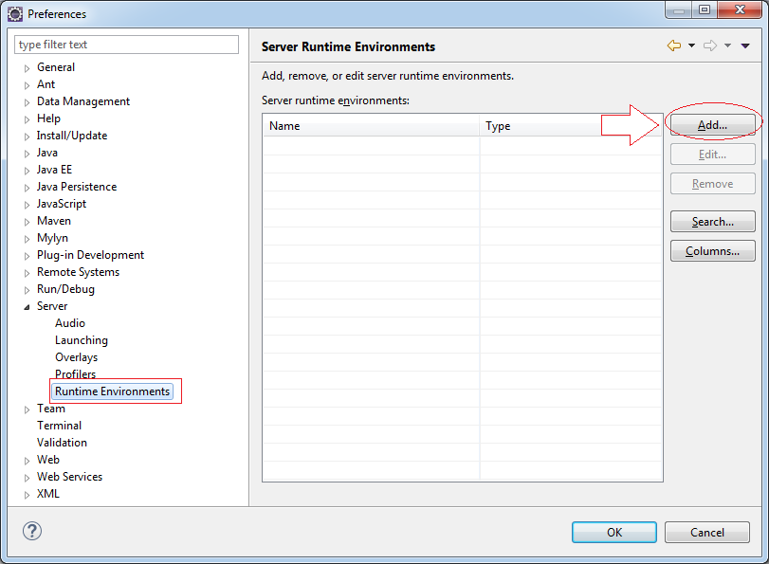Select the Team category label

51,409
